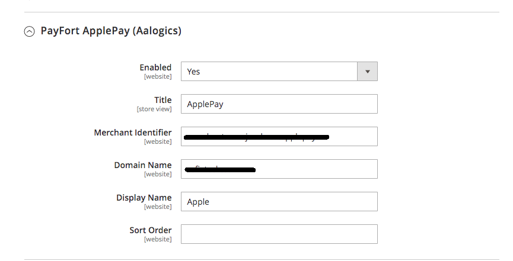Click the Merchant Identifier label

coord(133,133)
